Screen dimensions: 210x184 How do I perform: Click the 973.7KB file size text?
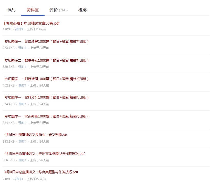(8, 48)
